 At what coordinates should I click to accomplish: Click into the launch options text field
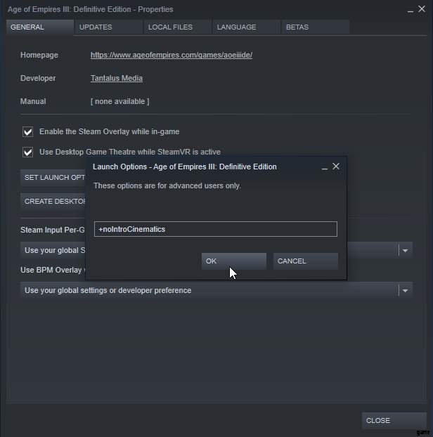(216, 229)
